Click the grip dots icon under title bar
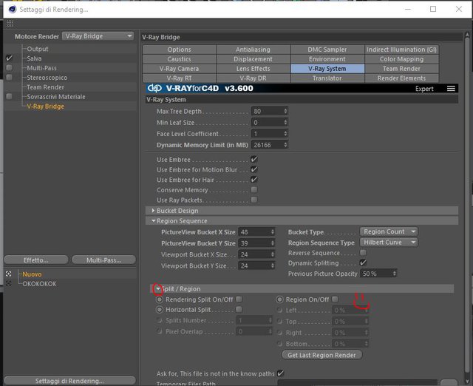473x386 pixels. 10,23
